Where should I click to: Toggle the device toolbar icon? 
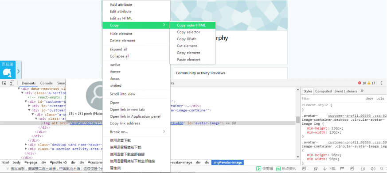(x=12, y=83)
